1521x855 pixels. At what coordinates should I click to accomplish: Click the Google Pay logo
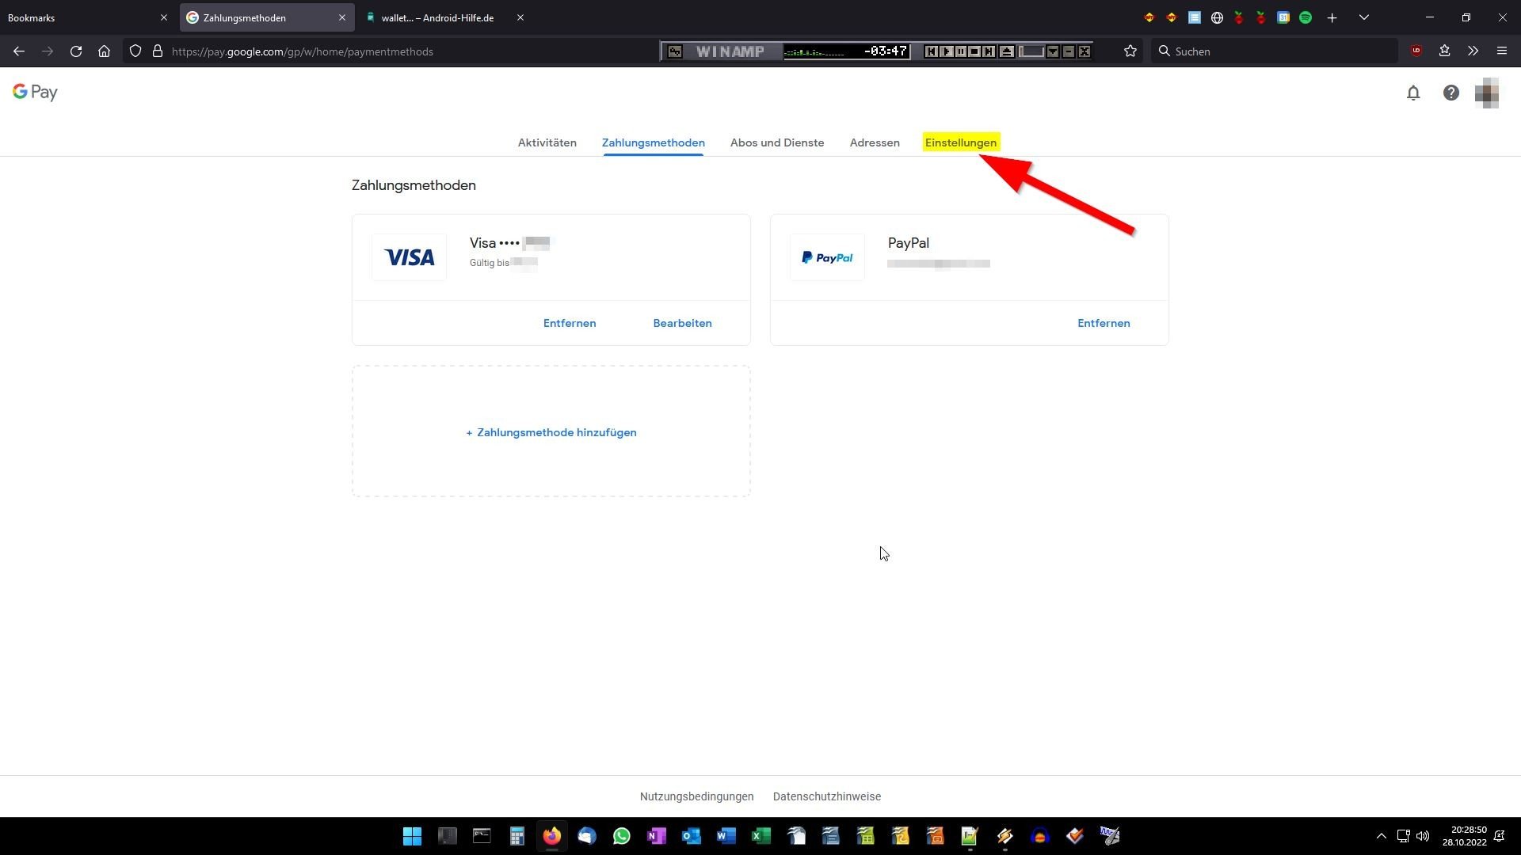tap(35, 93)
